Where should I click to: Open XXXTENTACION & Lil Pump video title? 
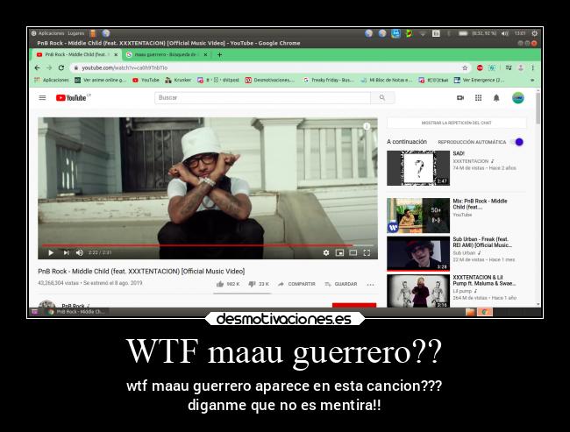484,280
